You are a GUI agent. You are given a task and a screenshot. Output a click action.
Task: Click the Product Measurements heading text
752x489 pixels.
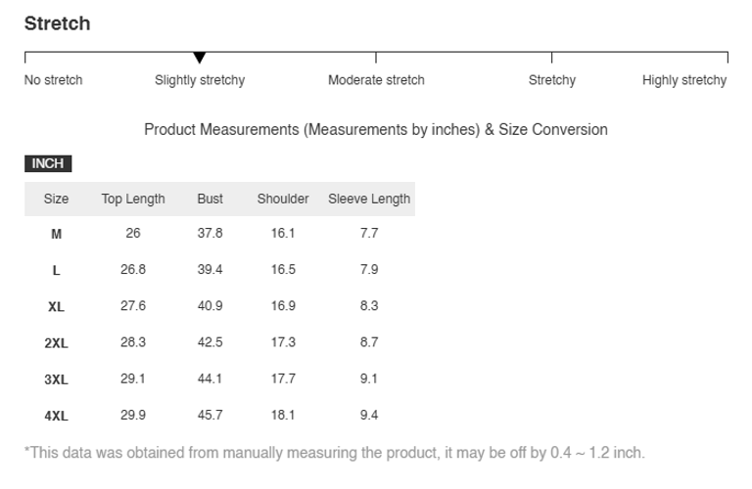(376, 129)
